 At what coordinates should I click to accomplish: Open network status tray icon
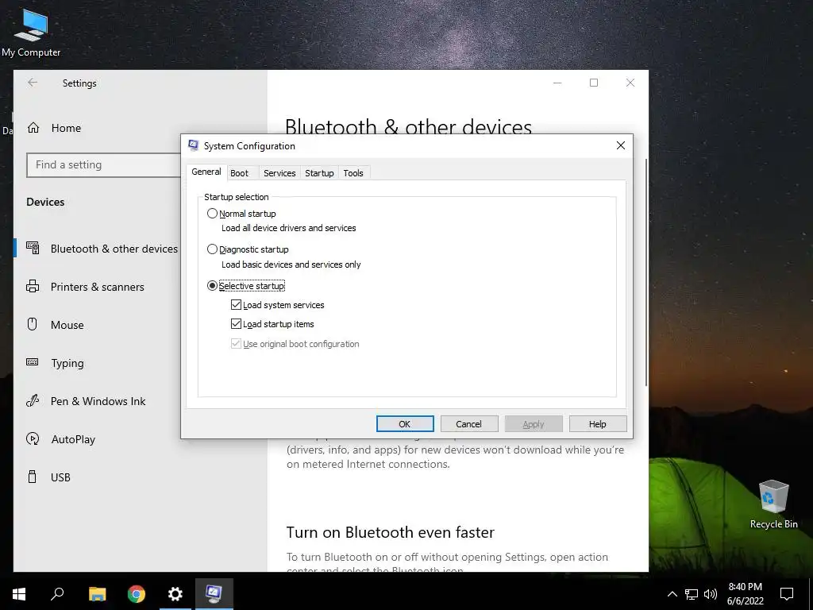pyautogui.click(x=692, y=594)
